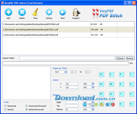Select layout preview tile 11
Viewport: 137px width, 114px height.
111,94
